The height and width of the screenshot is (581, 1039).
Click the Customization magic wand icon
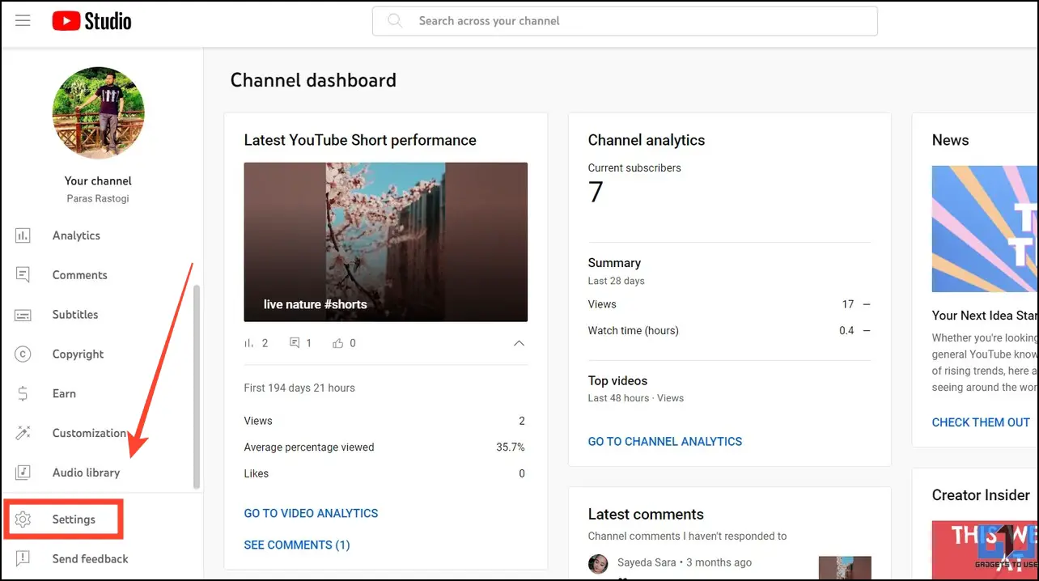tap(23, 433)
